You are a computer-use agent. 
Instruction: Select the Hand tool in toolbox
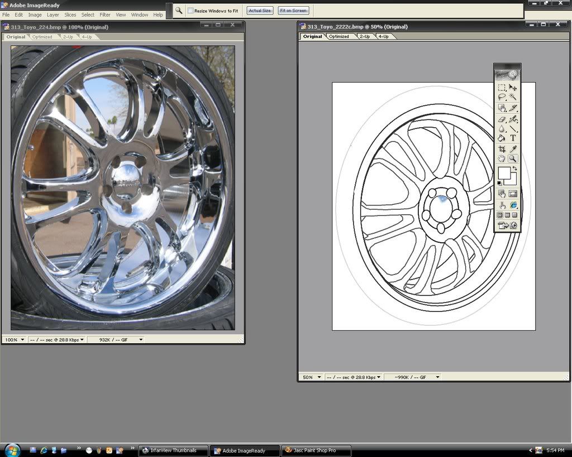[502, 158]
